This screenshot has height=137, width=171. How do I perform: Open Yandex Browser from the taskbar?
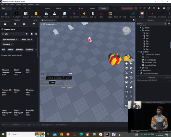[x=101, y=134]
